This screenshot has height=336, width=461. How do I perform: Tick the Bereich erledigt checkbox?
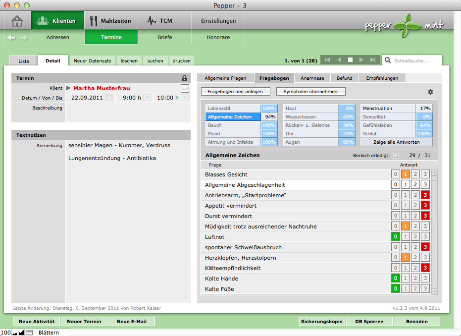[x=395, y=156]
